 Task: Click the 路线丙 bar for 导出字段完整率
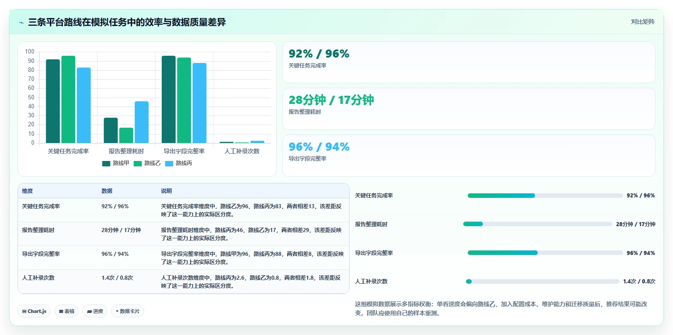(x=199, y=103)
